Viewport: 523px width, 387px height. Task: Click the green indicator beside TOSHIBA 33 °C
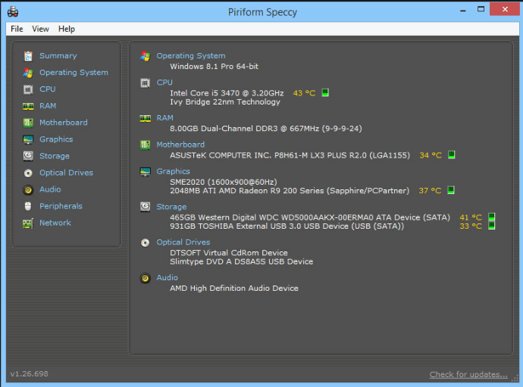click(492, 226)
